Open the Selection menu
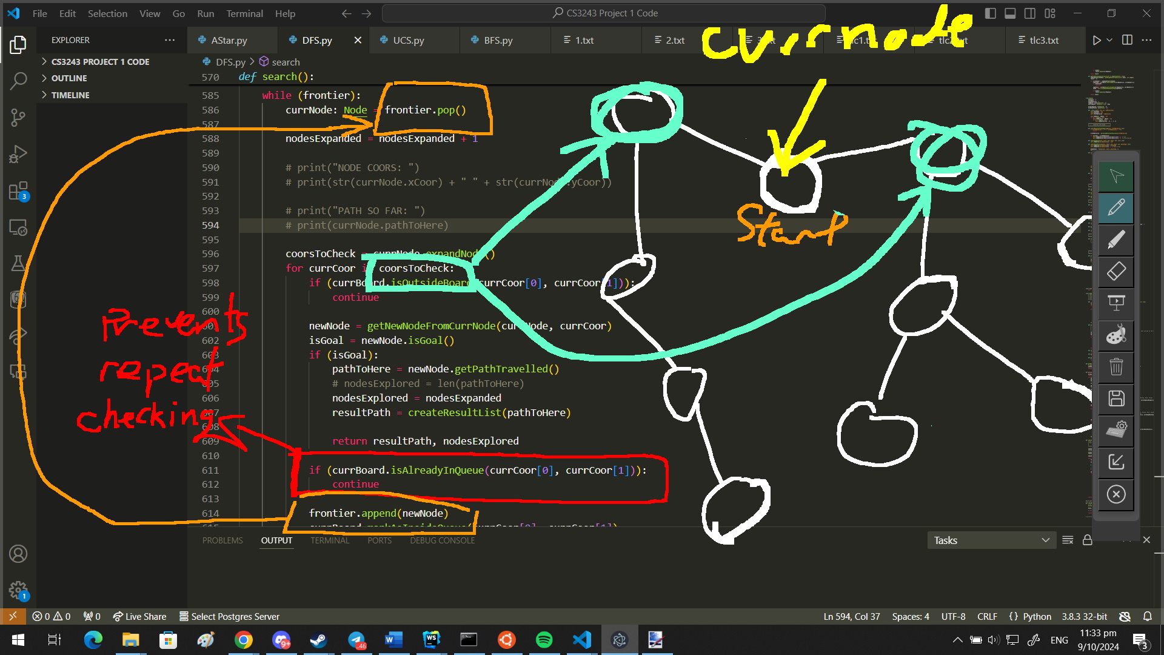This screenshot has width=1164, height=655. click(x=107, y=13)
